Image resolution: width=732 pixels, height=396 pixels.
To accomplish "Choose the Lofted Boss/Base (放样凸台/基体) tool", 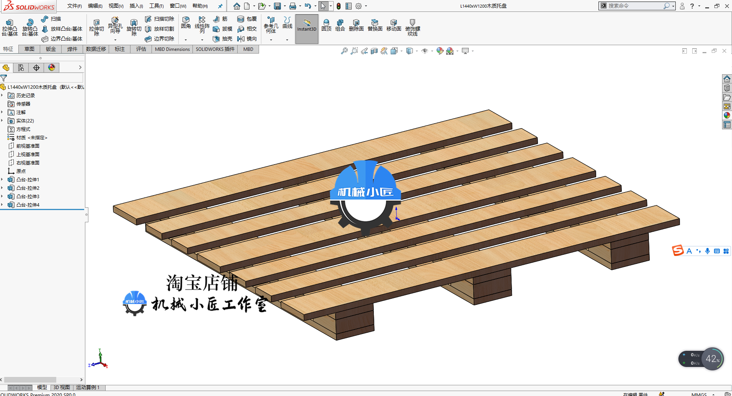I will click(x=62, y=29).
